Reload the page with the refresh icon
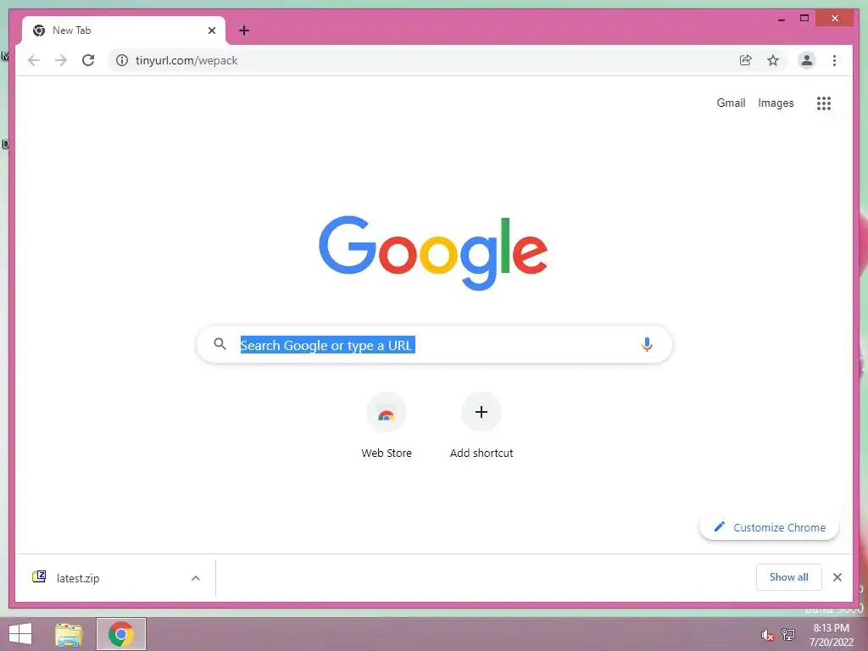 (x=88, y=60)
